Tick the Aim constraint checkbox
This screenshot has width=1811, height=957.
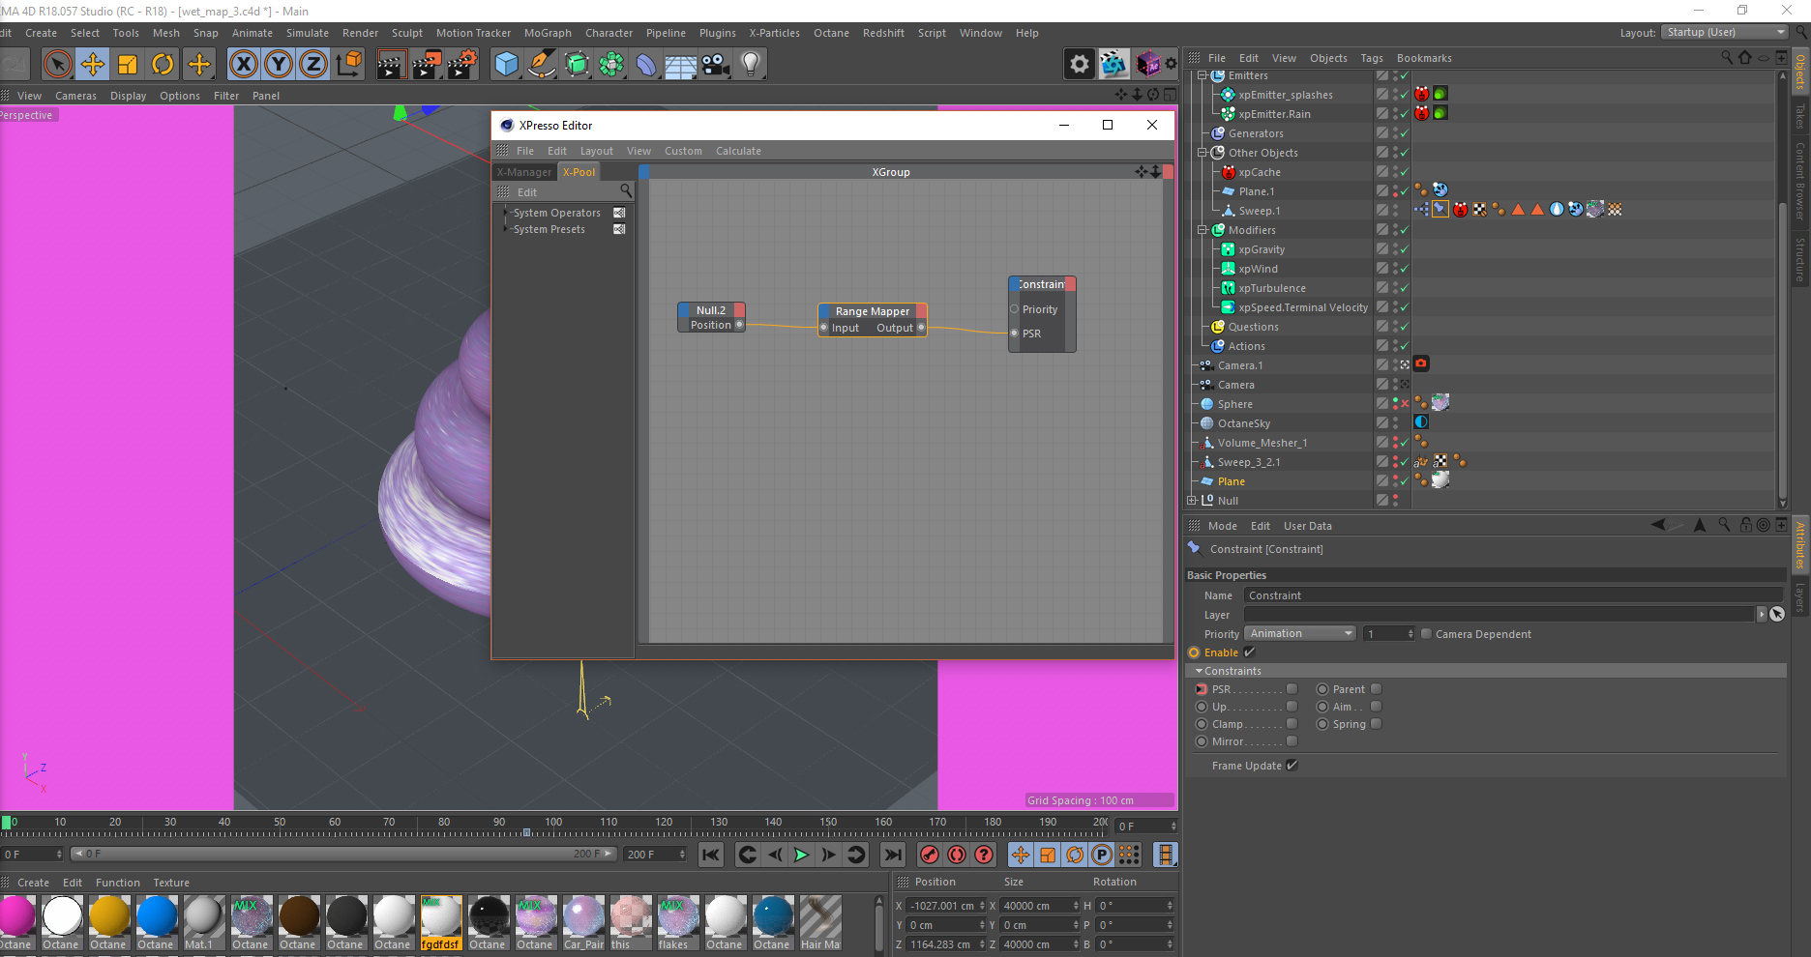point(1376,707)
